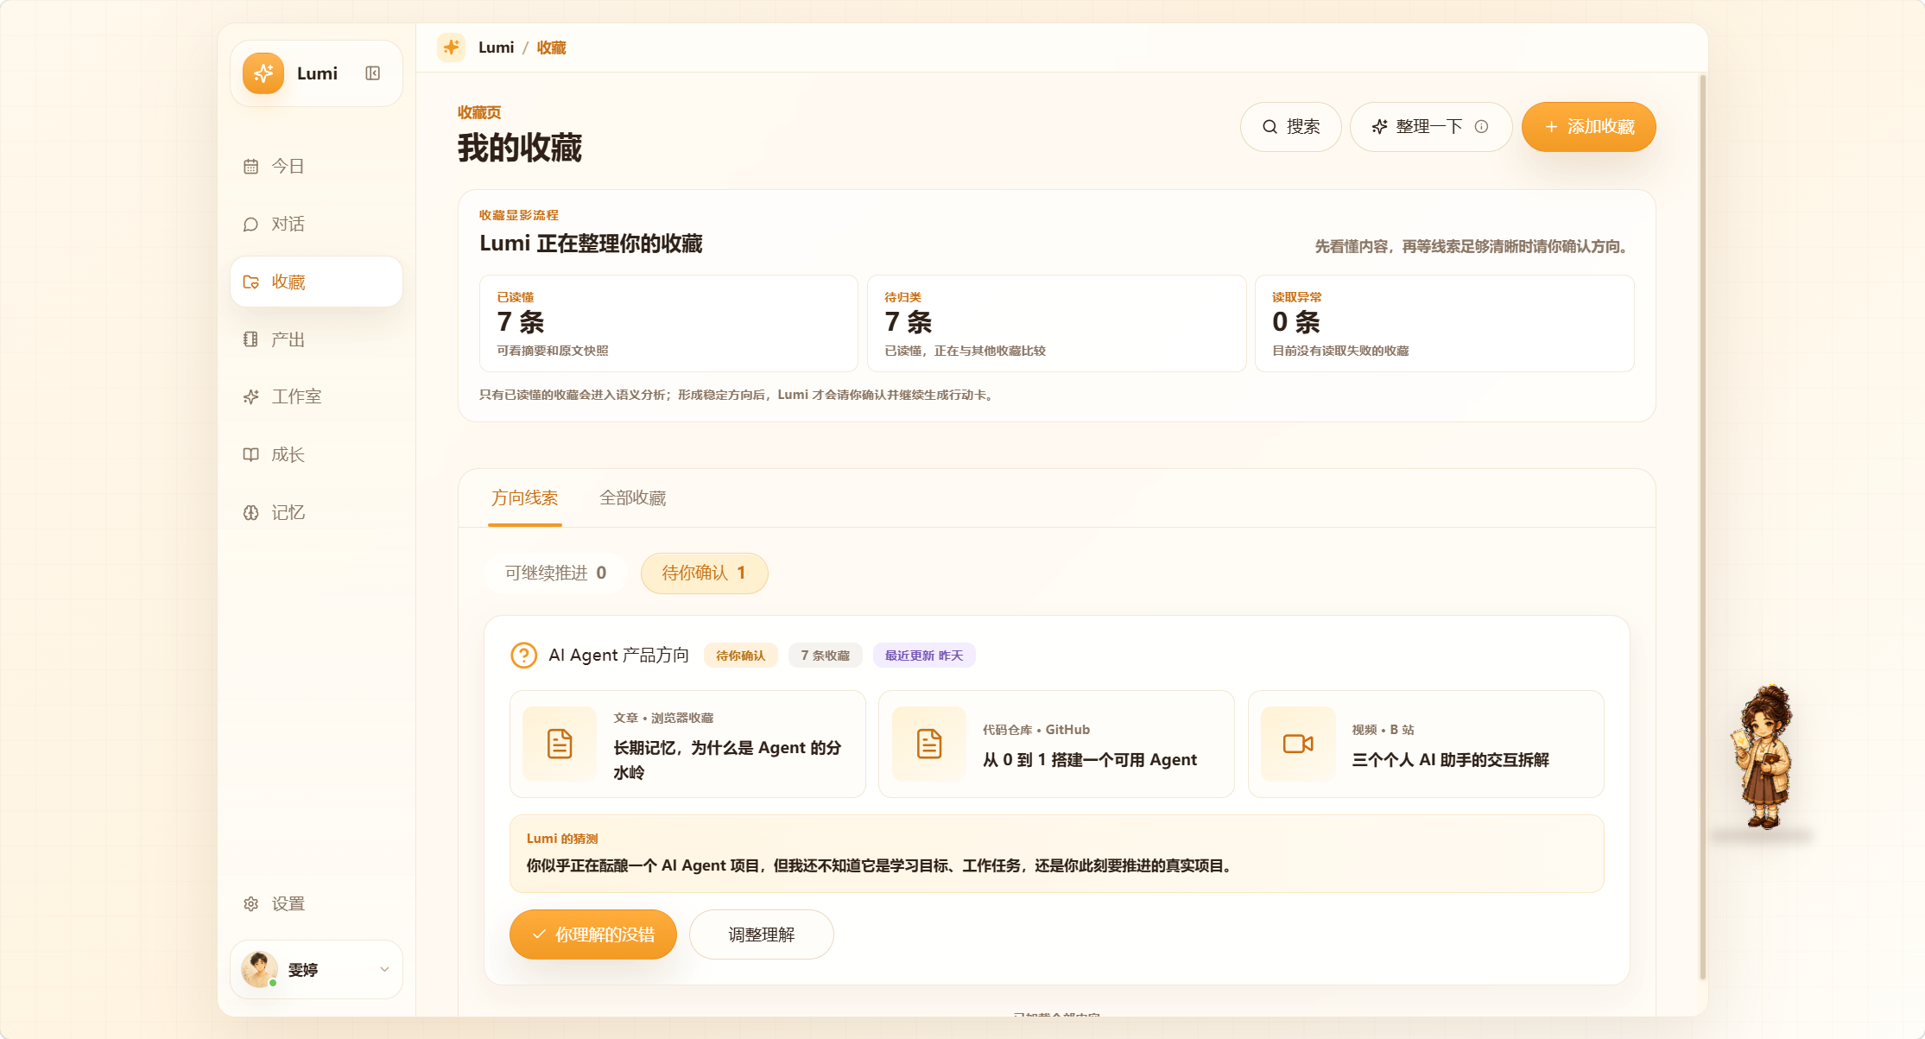Open article 长期记忆，为什么是 Agent 的分水岭
This screenshot has width=1925, height=1039.
[x=687, y=744]
